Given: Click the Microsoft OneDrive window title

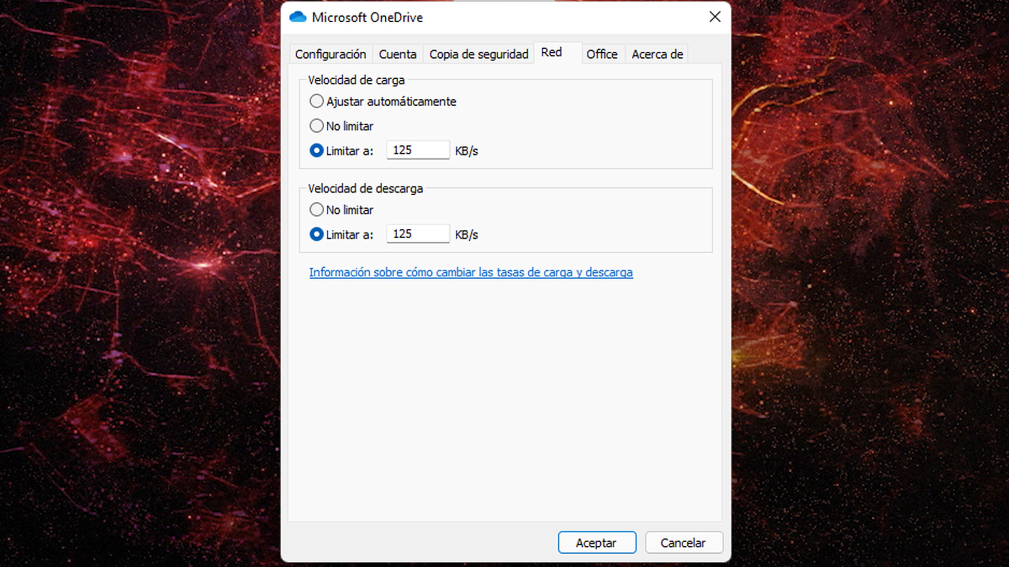Looking at the screenshot, I should click(367, 17).
